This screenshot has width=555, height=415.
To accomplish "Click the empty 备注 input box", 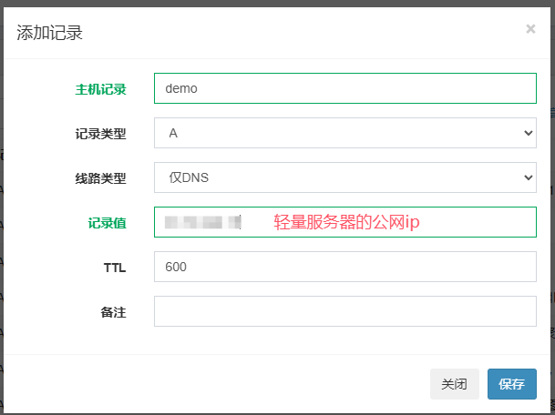I will [x=344, y=311].
